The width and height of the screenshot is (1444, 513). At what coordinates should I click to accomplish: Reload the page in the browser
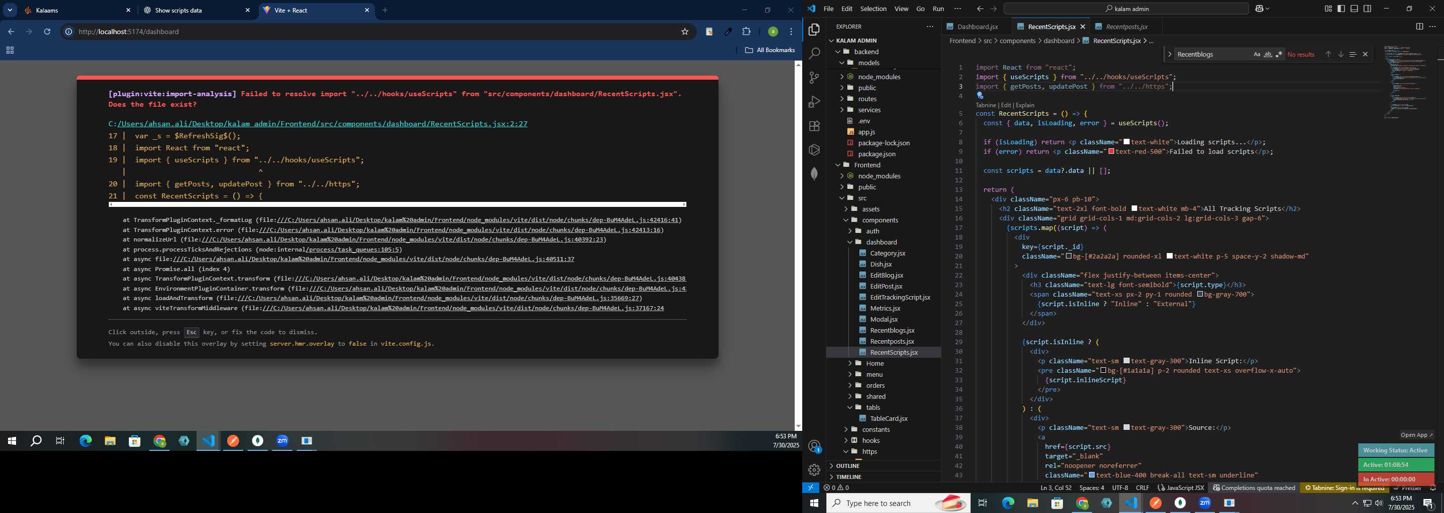pos(48,32)
